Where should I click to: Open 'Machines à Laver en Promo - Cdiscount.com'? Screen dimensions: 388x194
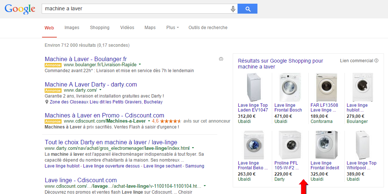[x=104, y=116]
